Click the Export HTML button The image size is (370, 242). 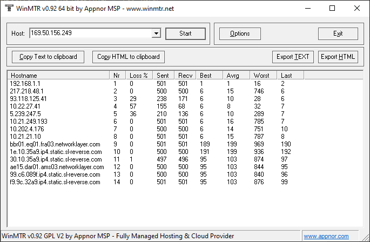point(338,57)
